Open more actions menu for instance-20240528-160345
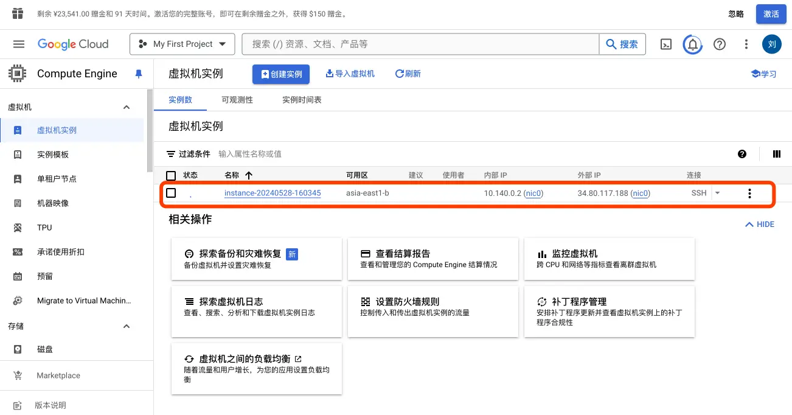 coord(749,194)
